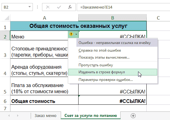This screenshot has width=170, height=120.
Task: Click the Cancel X formula button
Action: (48, 7)
